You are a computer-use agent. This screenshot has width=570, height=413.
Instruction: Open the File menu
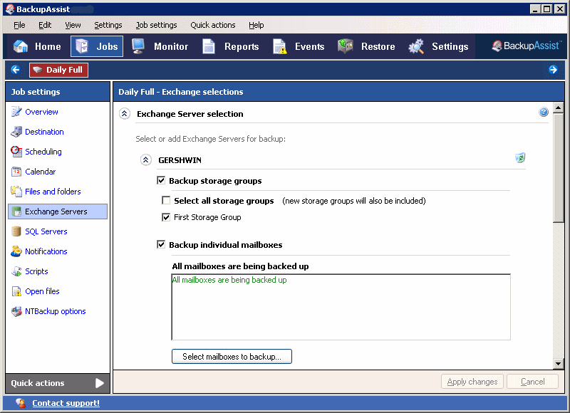click(19, 25)
